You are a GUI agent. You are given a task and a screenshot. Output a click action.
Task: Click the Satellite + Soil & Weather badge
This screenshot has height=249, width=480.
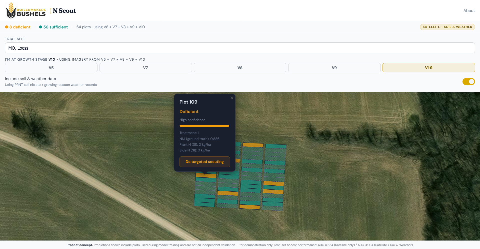(447, 27)
